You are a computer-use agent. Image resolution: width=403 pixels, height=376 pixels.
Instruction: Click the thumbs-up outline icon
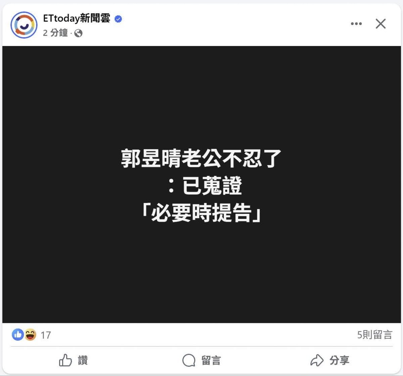coord(65,361)
